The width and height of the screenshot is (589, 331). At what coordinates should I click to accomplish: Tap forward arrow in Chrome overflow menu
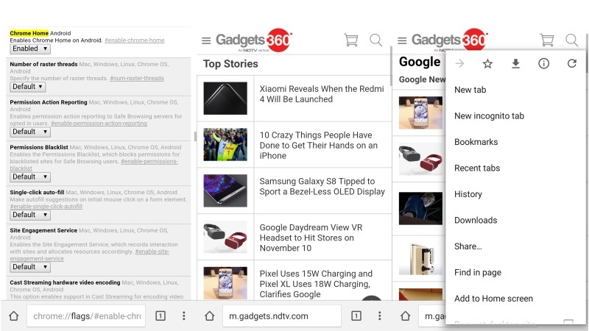tap(459, 64)
